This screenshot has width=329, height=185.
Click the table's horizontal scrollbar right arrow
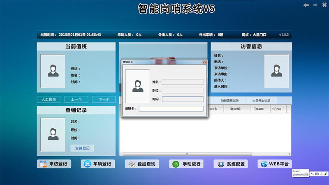pos(289,154)
